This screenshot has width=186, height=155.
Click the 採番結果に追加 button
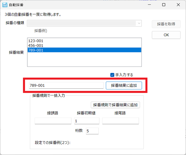(x=124, y=85)
